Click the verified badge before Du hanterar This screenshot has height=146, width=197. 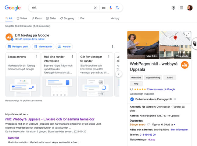click(132, 99)
